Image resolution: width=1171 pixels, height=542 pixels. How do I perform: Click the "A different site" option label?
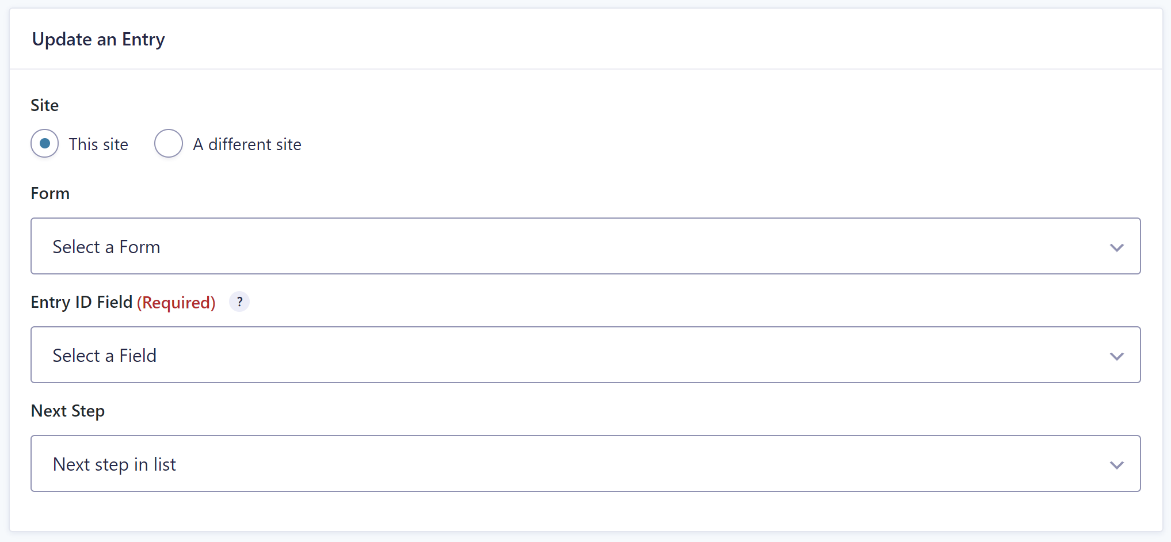tap(247, 144)
